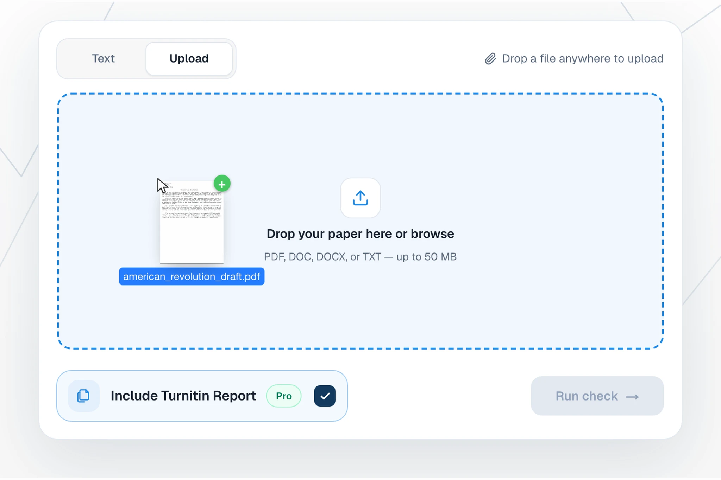Click the dragged PDF document thumbnail
The width and height of the screenshot is (721, 480).
192,222
